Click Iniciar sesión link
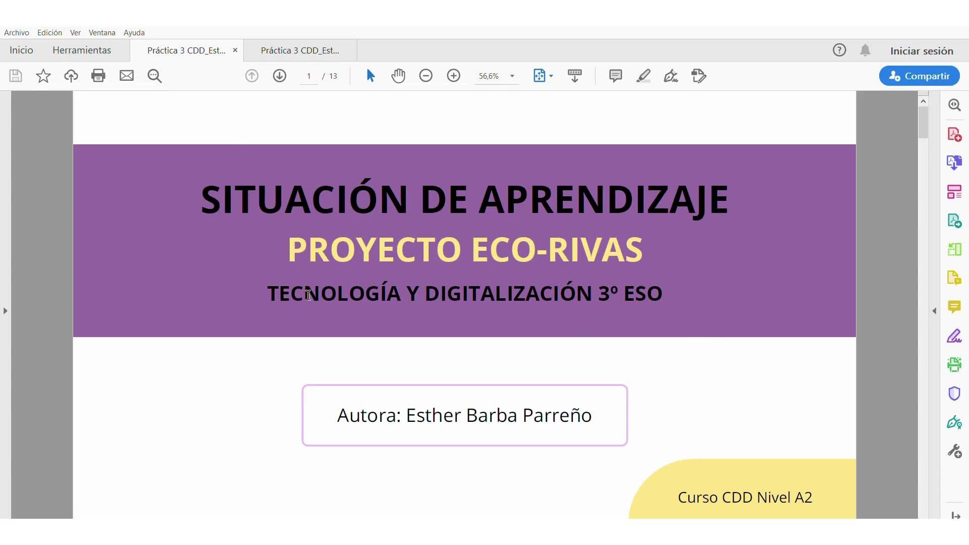Viewport: 969px width, 545px height. click(922, 51)
